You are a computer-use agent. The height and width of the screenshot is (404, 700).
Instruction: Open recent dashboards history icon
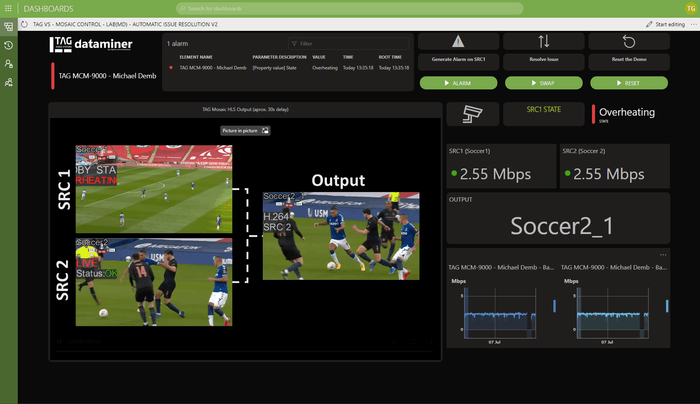8,45
